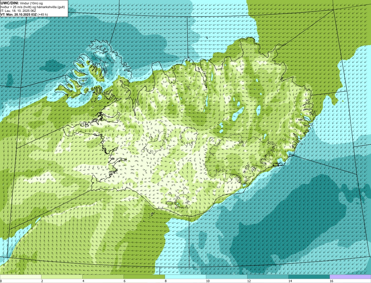Viewport: 371px width, 283px height.
Task: Click the 4–6 green legend swatch
Action: click(x=103, y=277)
